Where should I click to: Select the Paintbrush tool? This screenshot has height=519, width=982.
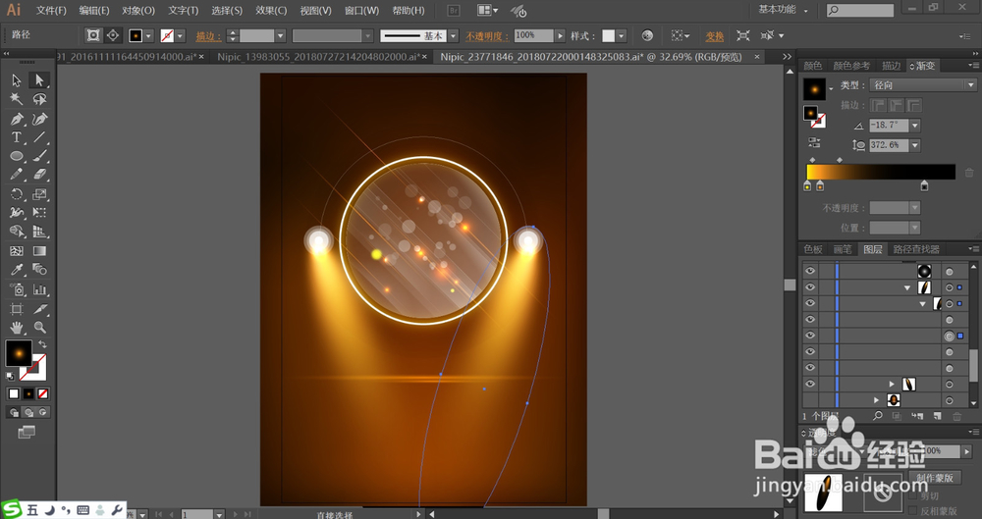coord(39,156)
